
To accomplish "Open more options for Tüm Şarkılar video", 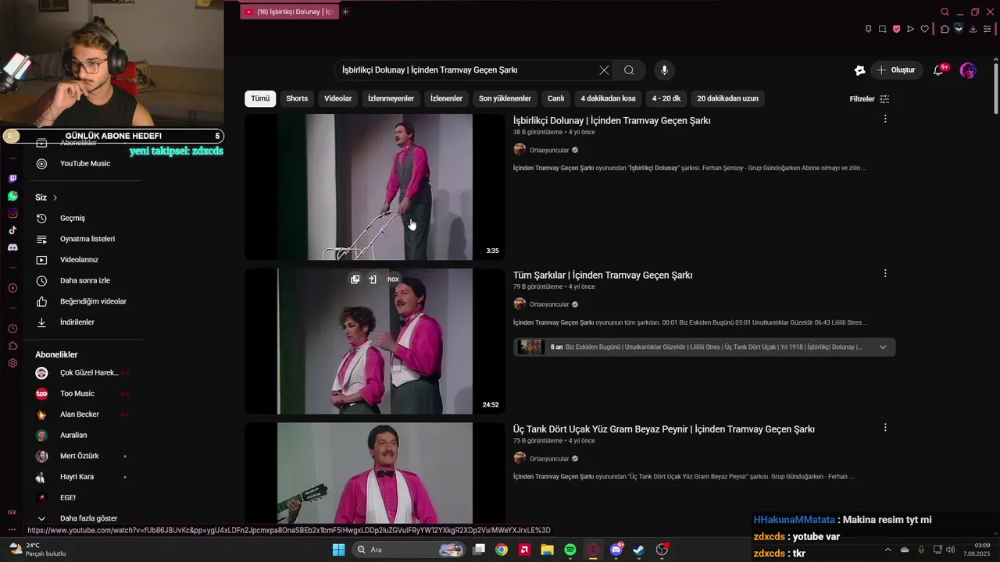I will (x=885, y=273).
